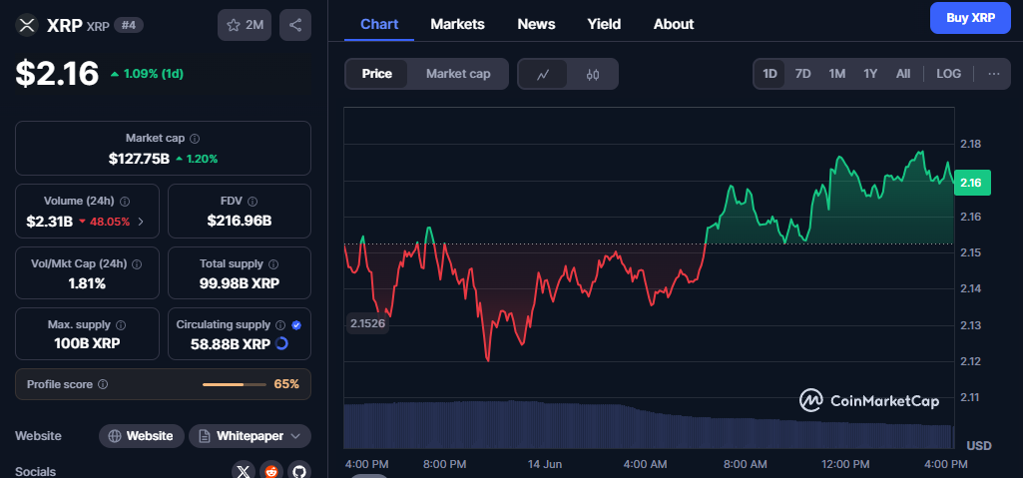This screenshot has width=1023, height=478.
Task: Set chart range to 1D
Action: pos(769,74)
